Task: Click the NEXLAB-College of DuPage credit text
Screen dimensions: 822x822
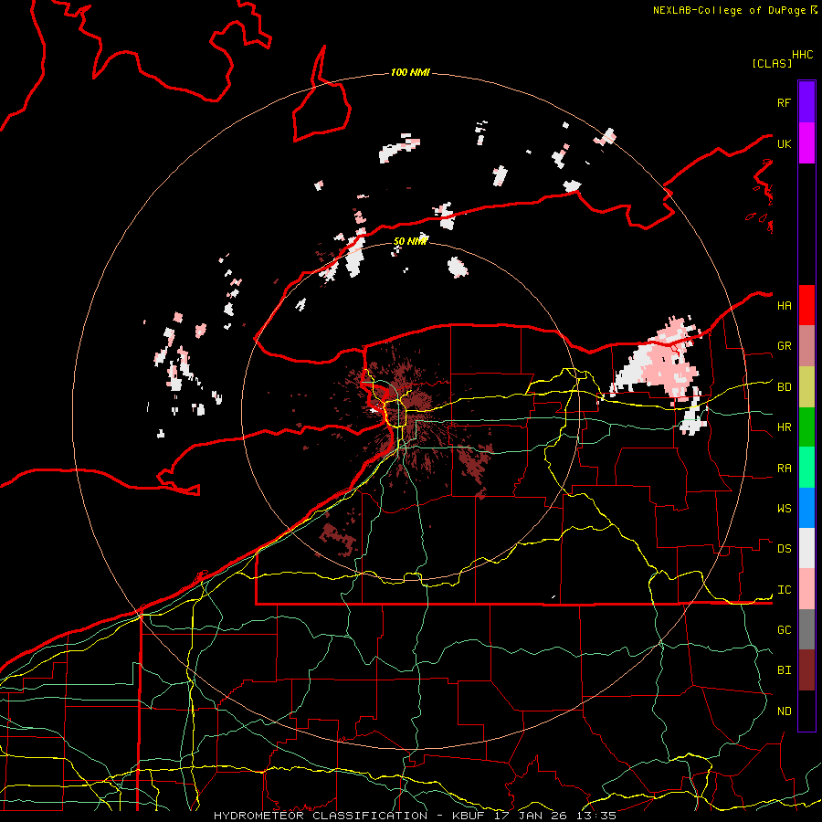Action: click(x=729, y=10)
